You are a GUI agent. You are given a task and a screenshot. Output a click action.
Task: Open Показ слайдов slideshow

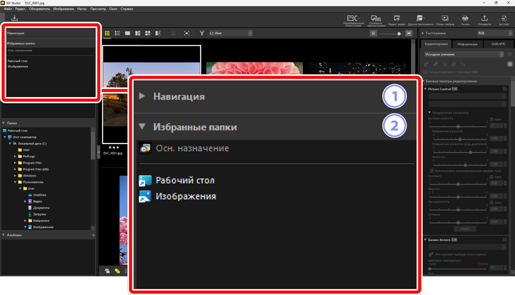click(x=445, y=20)
